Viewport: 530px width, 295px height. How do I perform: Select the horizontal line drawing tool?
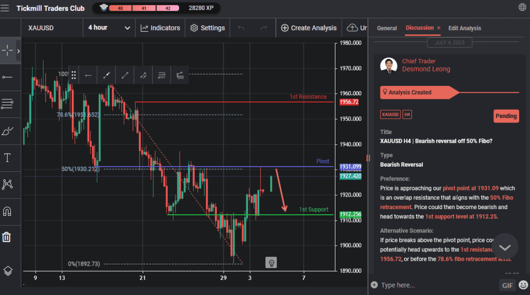(x=7, y=77)
